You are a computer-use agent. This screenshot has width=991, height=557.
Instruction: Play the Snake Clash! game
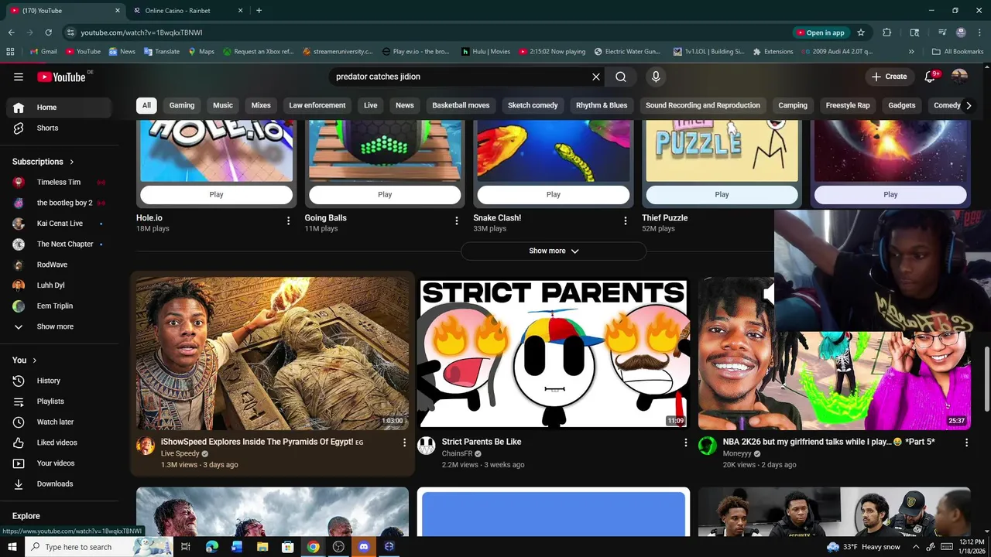coord(554,194)
